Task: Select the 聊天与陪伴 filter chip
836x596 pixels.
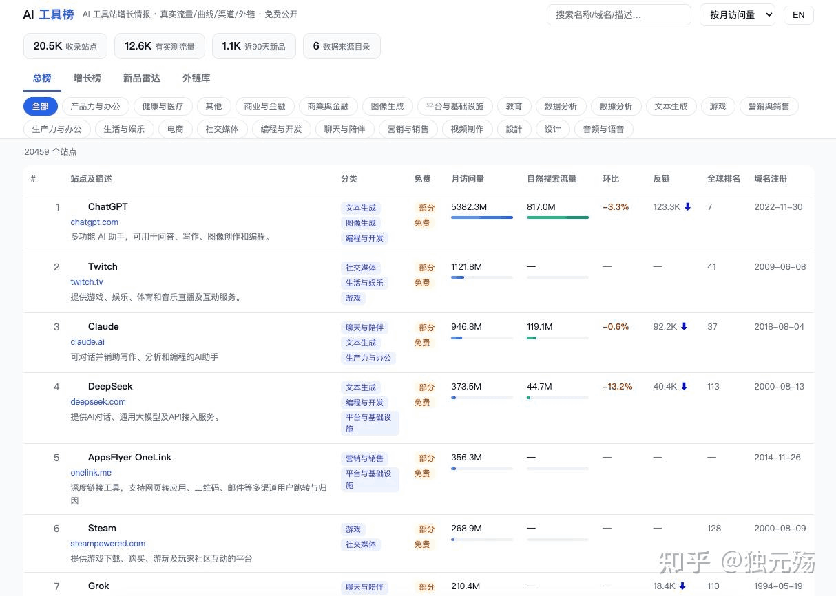Action: [x=344, y=129]
